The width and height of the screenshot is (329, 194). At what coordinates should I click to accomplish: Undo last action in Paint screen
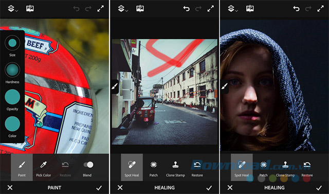coord(77,9)
